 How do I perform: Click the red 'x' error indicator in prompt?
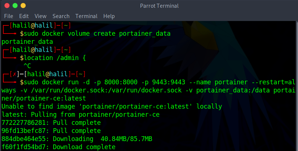coord(14,74)
